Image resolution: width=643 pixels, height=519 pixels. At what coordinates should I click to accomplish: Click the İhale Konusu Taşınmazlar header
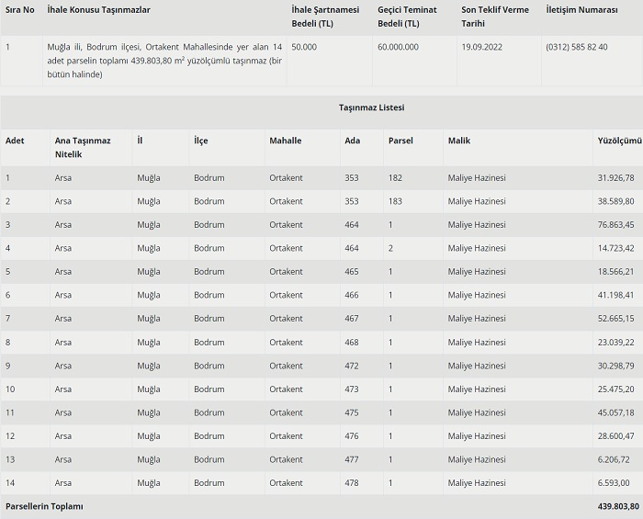point(98,9)
